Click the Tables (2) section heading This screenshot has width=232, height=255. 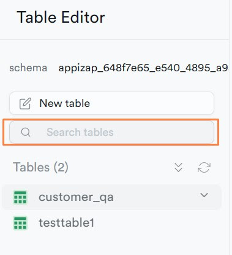[40, 167]
